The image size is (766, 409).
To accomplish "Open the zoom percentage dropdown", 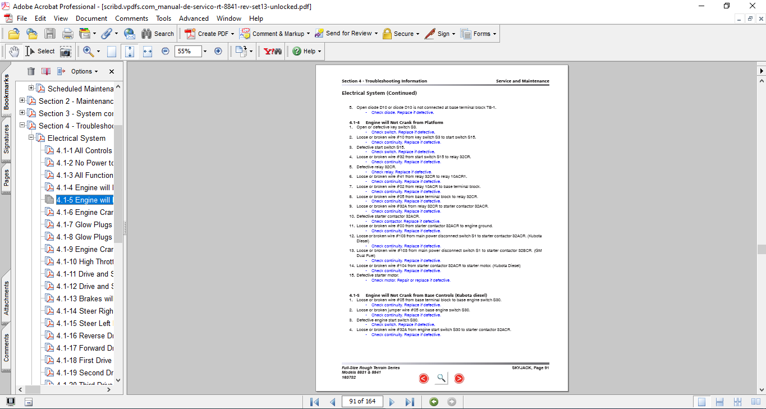I will 205,51.
